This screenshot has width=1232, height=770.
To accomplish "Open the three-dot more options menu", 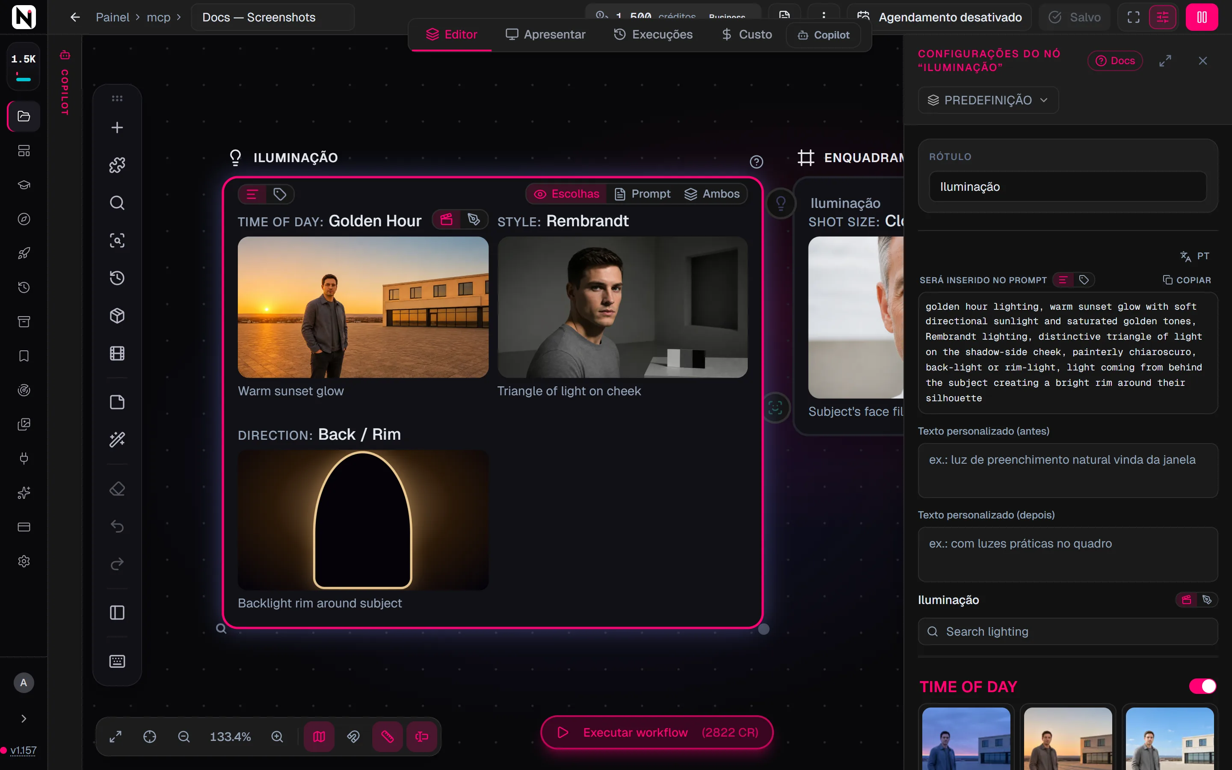I will (824, 15).
